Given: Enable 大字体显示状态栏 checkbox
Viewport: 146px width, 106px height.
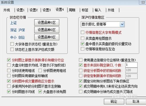Looking at the screenshot, I should coord(12,44).
